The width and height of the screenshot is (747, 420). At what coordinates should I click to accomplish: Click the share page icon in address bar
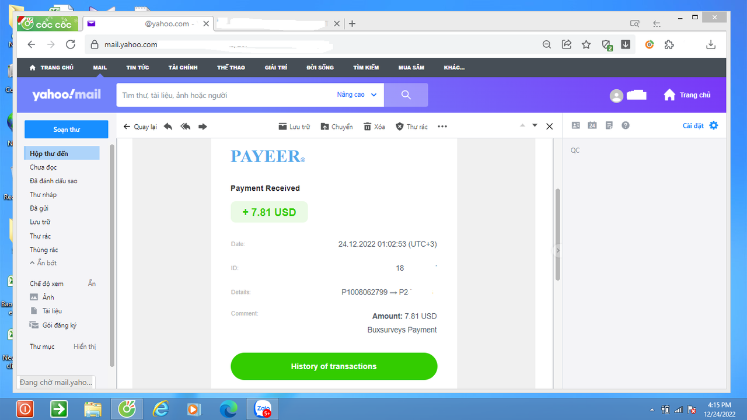point(566,44)
